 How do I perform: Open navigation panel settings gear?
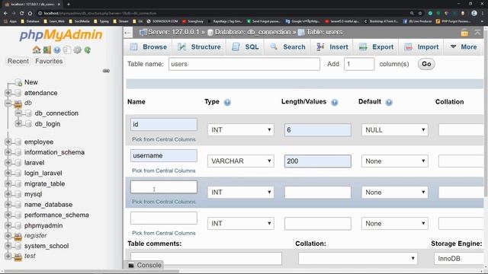(77, 49)
